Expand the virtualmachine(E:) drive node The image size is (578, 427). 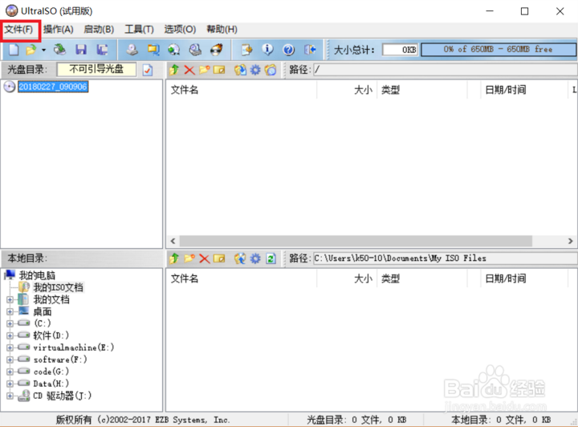click(10, 348)
